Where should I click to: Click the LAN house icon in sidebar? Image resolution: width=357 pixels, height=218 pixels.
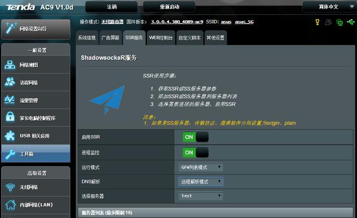[10, 204]
